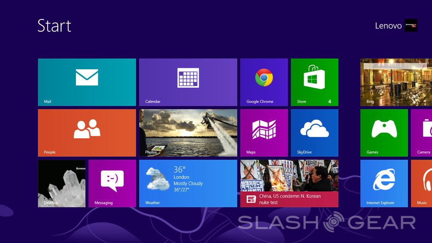The width and height of the screenshot is (432, 243).
Task: Open the Windows Store tile
Action: coord(314,82)
